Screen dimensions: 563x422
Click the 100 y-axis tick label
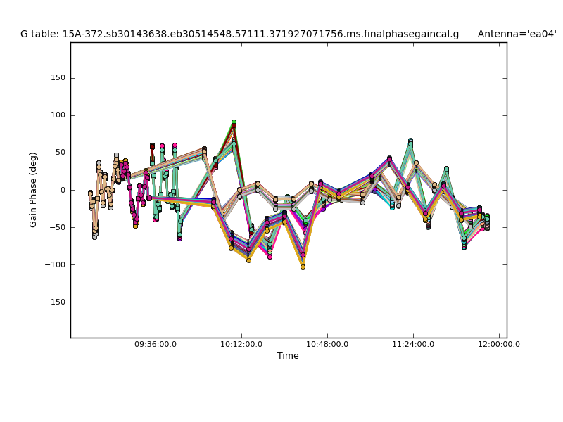(57, 115)
